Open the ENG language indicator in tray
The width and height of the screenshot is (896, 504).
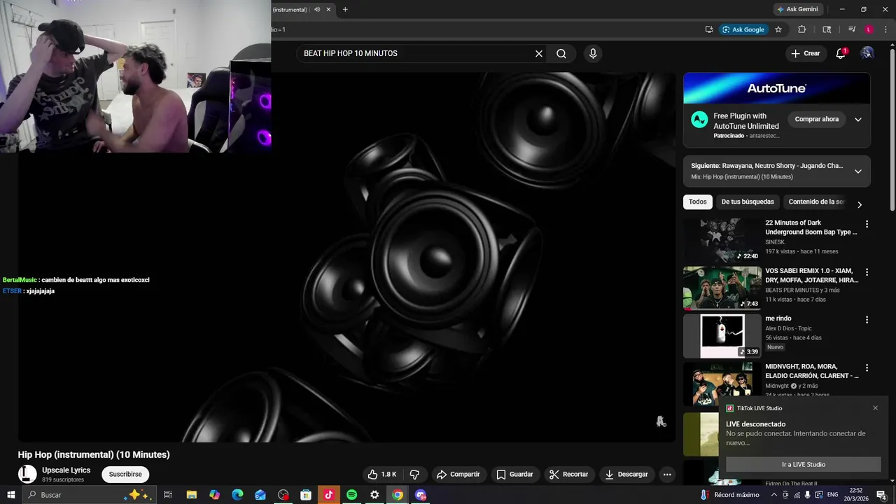pos(832,495)
